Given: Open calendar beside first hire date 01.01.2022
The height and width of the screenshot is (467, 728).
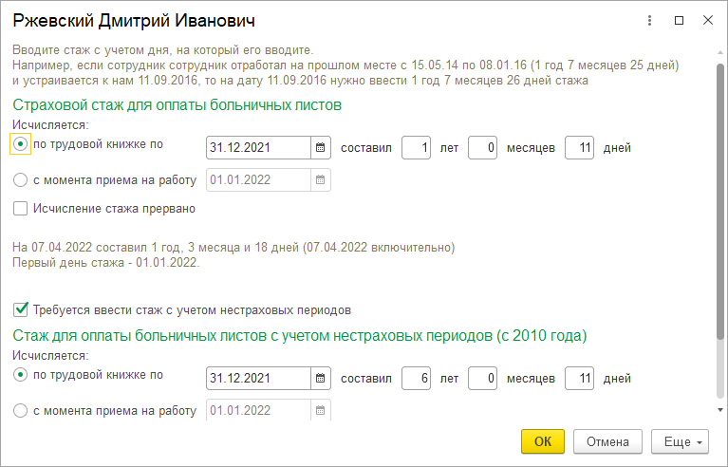Looking at the screenshot, I should 321,179.
